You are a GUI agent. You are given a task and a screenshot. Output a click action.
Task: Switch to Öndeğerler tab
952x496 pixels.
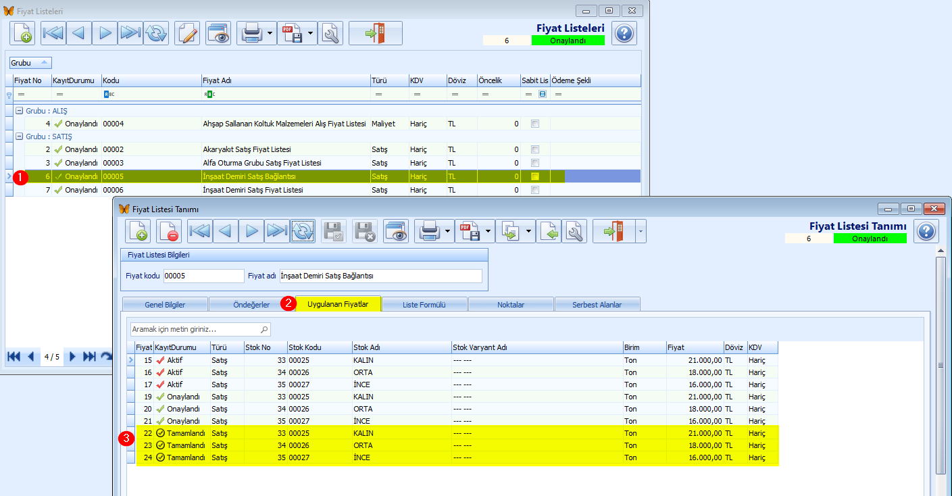point(251,305)
